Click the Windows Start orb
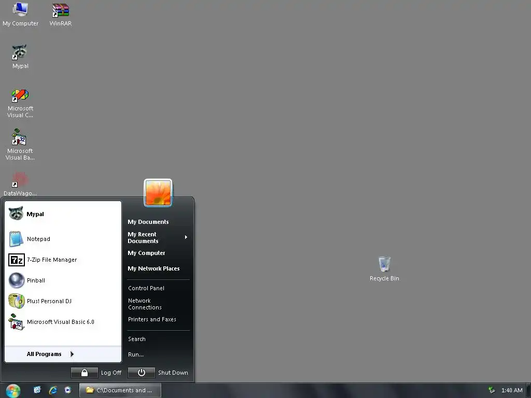The height and width of the screenshot is (398, 531). (13, 391)
